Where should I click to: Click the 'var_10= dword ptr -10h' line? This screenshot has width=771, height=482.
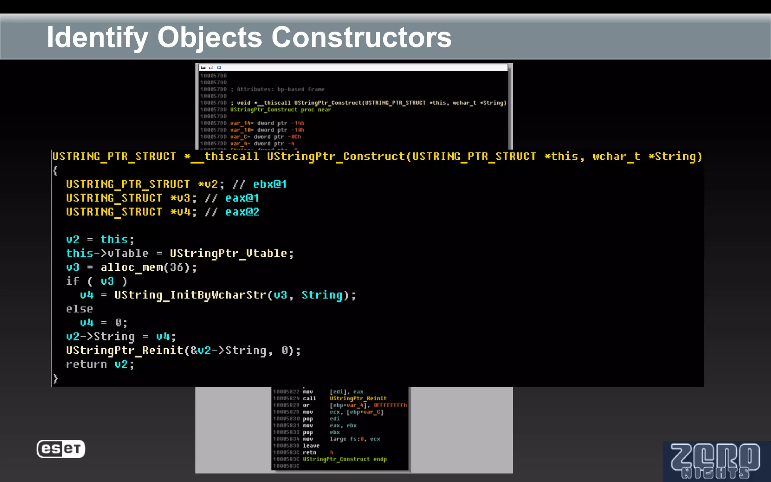pos(267,130)
